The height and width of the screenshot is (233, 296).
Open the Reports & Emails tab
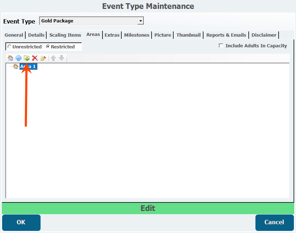[226, 35]
